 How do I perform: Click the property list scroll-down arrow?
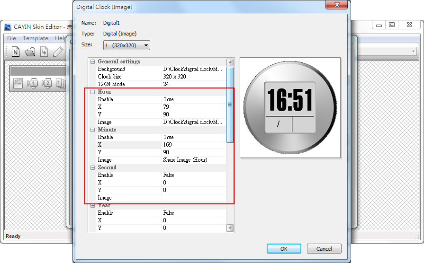coord(230,228)
